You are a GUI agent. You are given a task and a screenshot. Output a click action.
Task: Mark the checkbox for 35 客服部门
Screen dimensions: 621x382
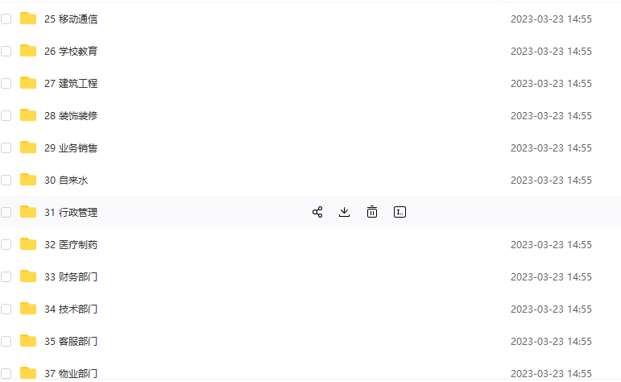pyautogui.click(x=6, y=341)
